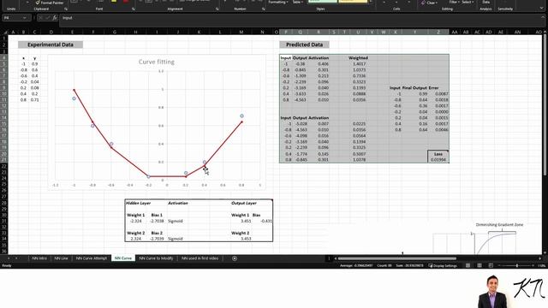
Task: Click horizontal scrollbar left arrow
Action: [x=336, y=258]
